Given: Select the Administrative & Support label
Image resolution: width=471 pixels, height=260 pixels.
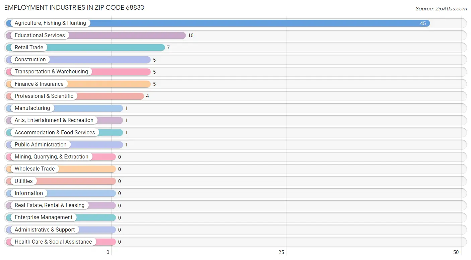Looking at the screenshot, I should click(45, 230).
